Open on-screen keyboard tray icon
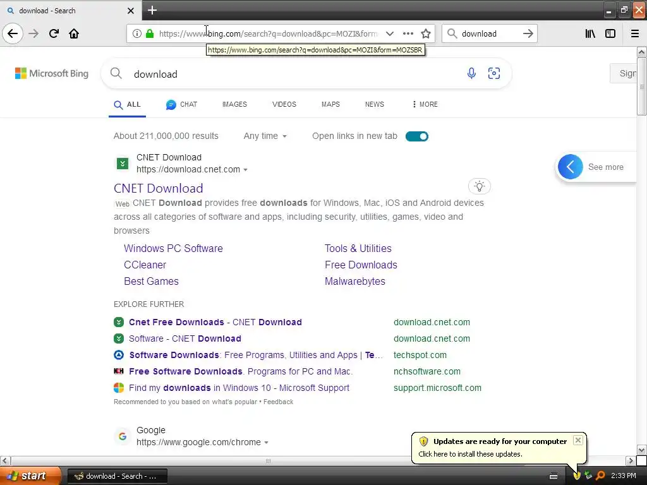The height and width of the screenshot is (485, 647). coord(553,476)
